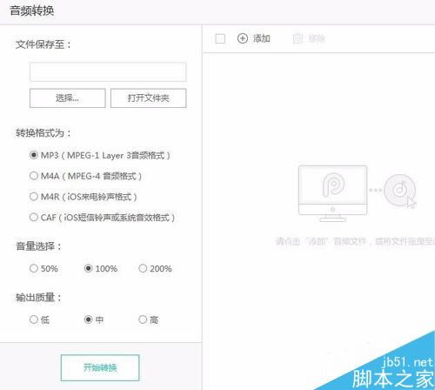Screen dimensions: 435x390
Task: Set volume to 100%
Action: (x=88, y=268)
